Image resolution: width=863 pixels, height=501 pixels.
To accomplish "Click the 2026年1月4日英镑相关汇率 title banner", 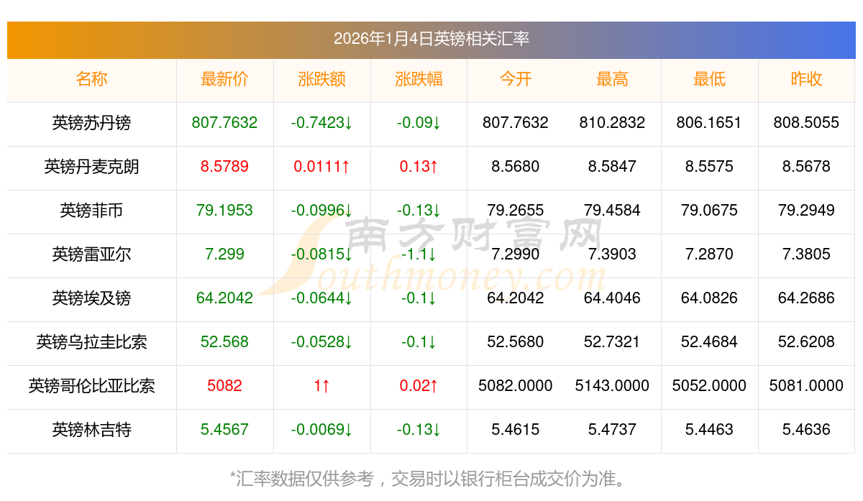I will click(431, 39).
